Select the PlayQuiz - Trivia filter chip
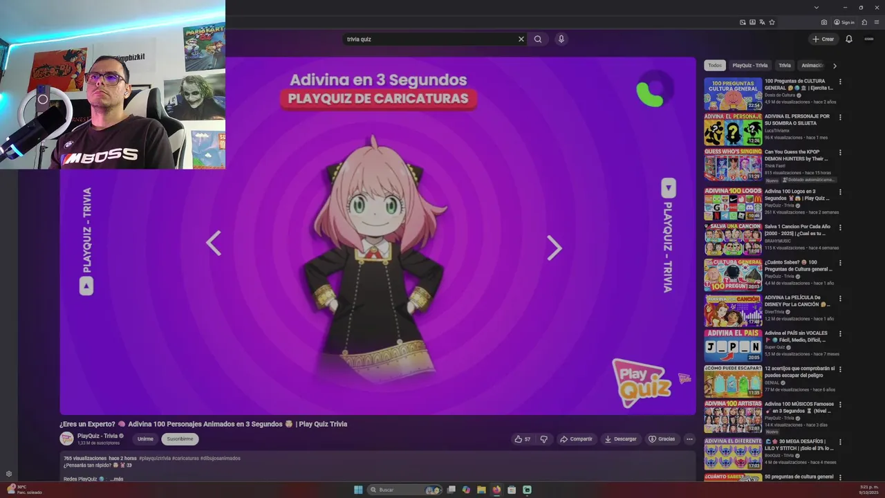 (x=750, y=66)
